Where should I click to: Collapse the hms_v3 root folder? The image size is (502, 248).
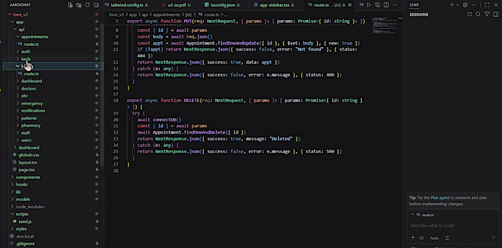click(53, 14)
